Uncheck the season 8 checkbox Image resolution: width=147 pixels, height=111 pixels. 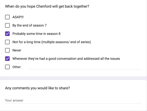coord(7,34)
